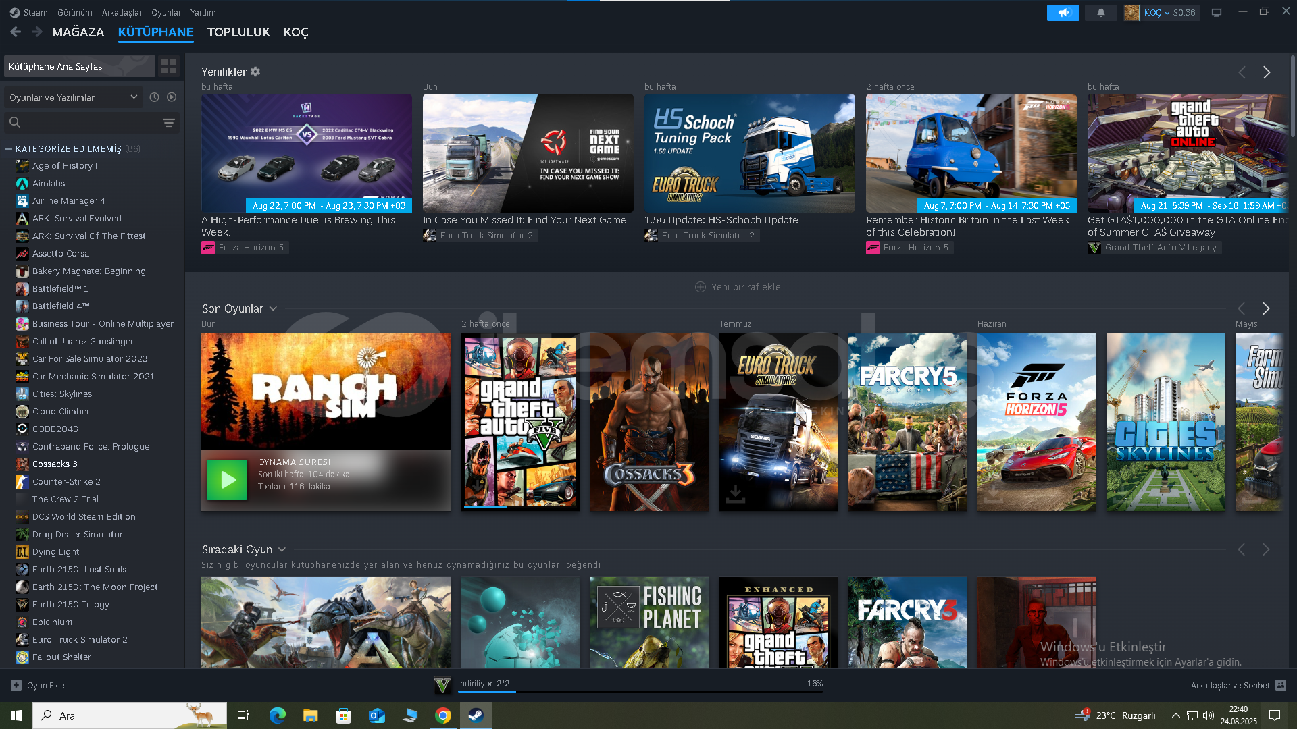The width and height of the screenshot is (1297, 729).
Task: Expand the Sıradaki Oyun shelf dropdown
Action: (x=282, y=549)
